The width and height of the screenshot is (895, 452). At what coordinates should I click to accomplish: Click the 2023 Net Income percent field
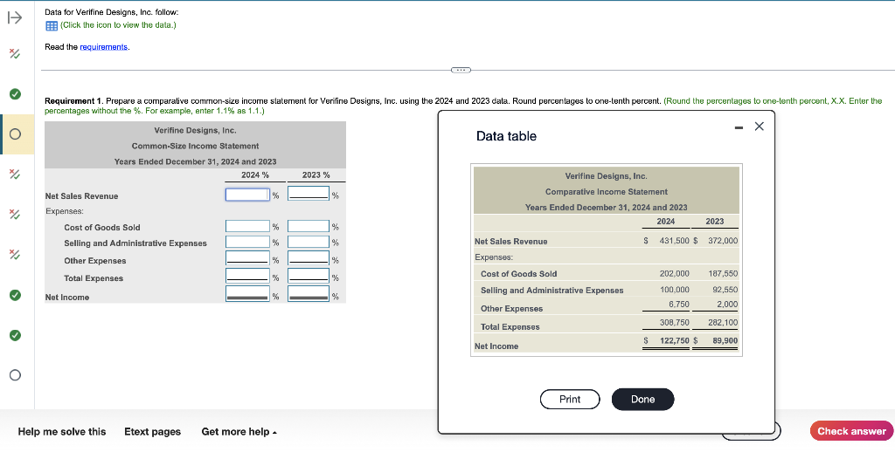(309, 293)
